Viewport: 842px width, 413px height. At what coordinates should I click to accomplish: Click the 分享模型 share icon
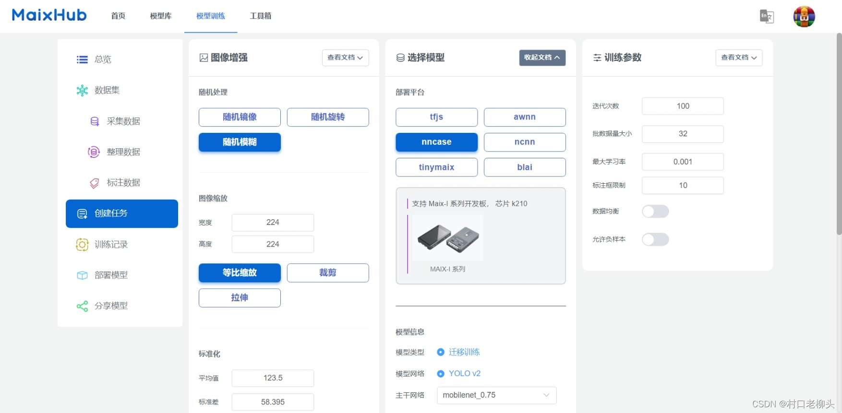[82, 306]
